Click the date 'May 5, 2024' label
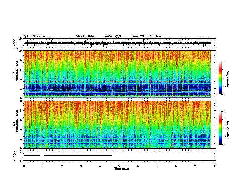Image resolution: width=241 pixels, height=186 pixels. 85,36
